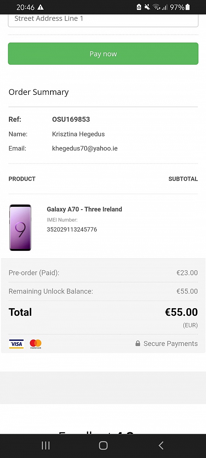Click the Galaxy phone product thumbnail
Screen dimensions: 206x458
20,227
